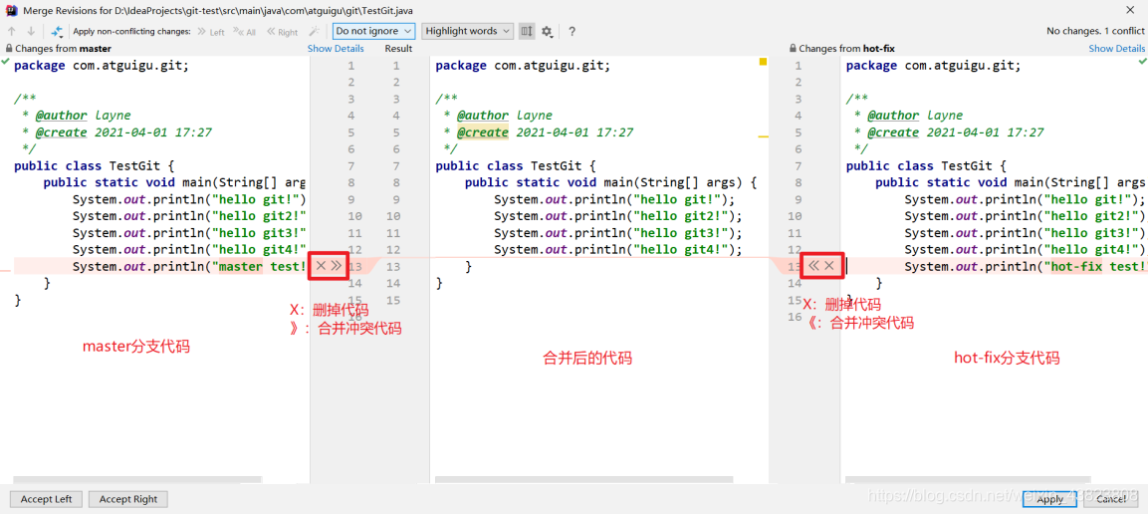
Task: Discard the hot-fix change with X icon
Action: 829,265
